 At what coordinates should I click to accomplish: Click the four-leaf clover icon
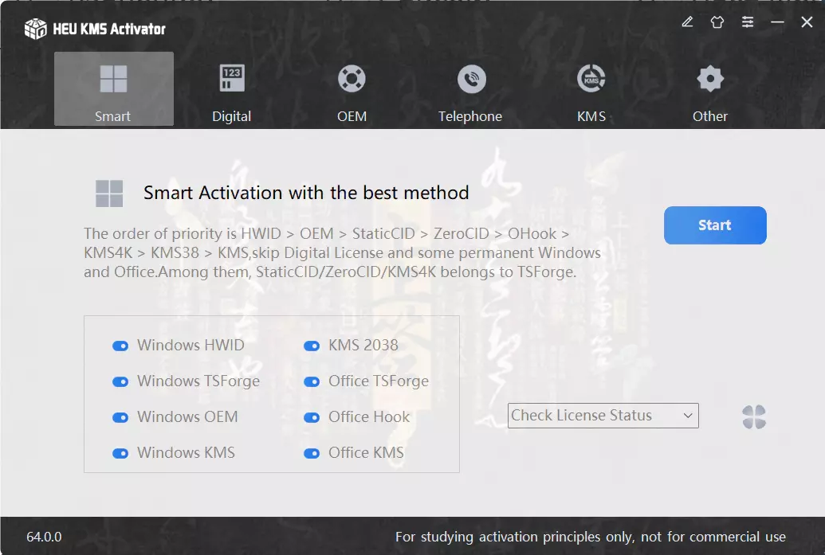click(754, 416)
